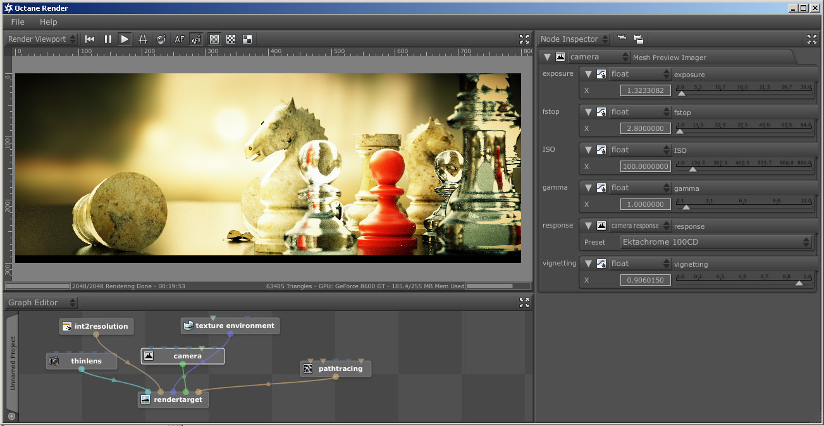Toggle the AF focus picker icon
The height and width of the screenshot is (426, 824).
[x=196, y=39]
